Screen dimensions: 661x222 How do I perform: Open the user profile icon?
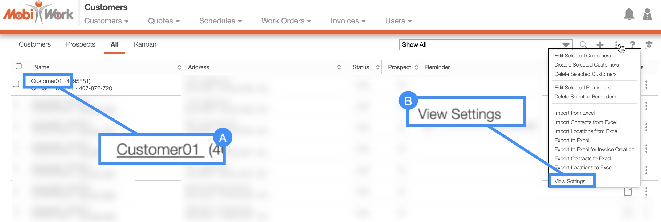647,14
